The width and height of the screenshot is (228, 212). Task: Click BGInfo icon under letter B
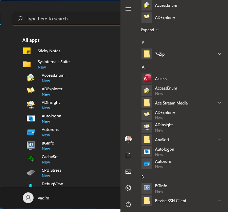[147, 188]
